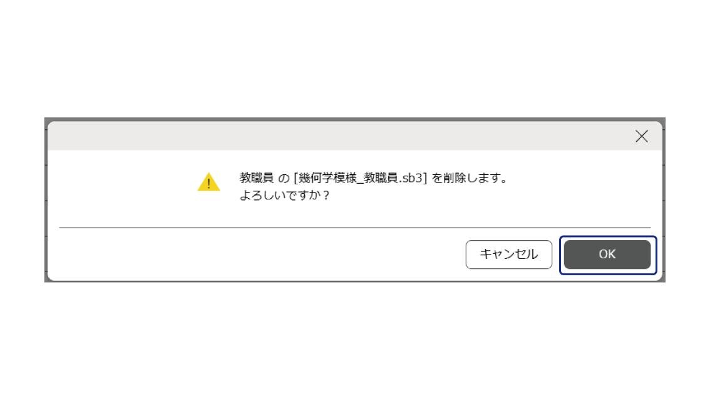Click the file name 幾何学模様_教職員.sb3 in the message
The width and height of the screenshot is (710, 400).
[x=361, y=178]
